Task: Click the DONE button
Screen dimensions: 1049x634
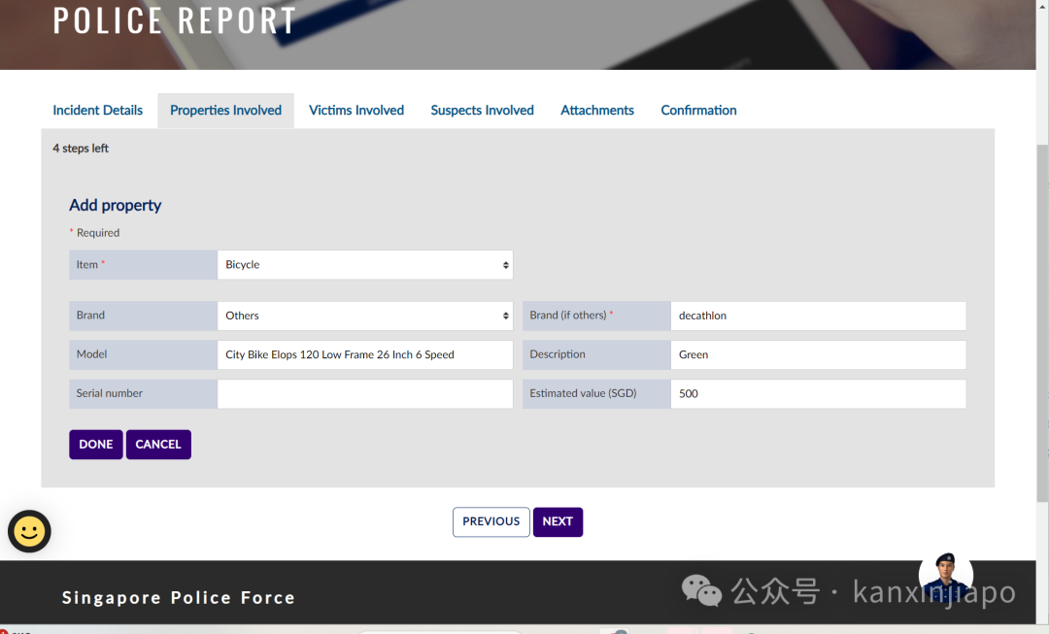Action: pos(95,445)
